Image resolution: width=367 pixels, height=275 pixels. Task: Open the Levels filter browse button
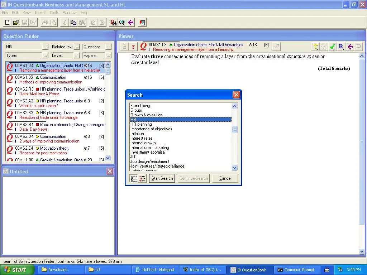tap(77, 56)
